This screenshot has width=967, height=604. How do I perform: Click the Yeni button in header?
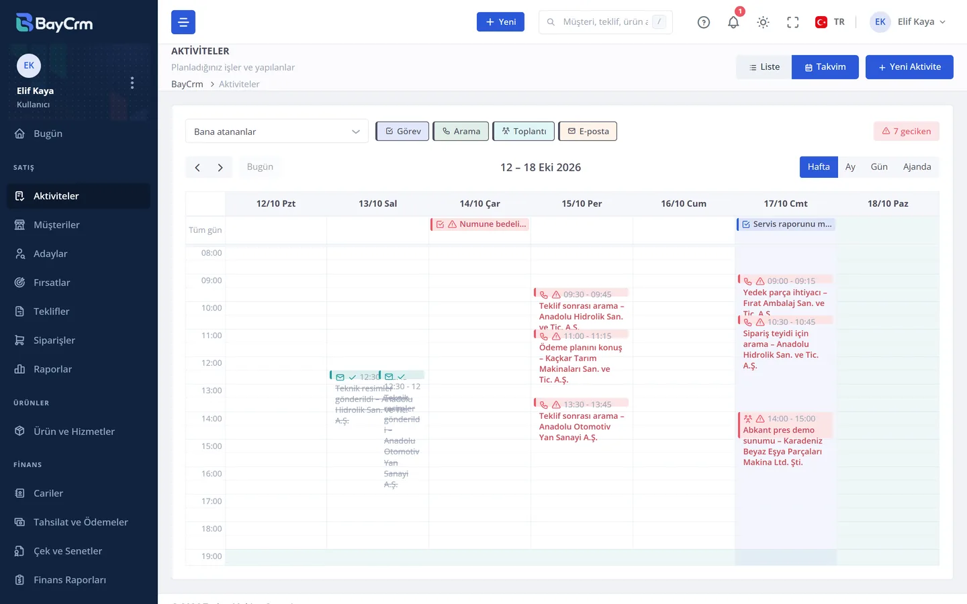pos(500,22)
